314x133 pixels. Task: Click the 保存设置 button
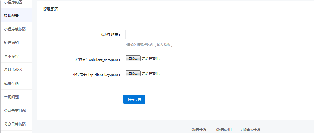click(x=134, y=99)
